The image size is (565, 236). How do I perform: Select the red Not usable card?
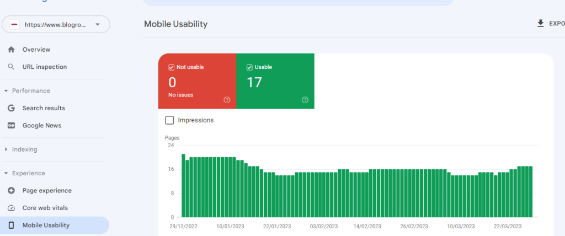click(x=197, y=81)
